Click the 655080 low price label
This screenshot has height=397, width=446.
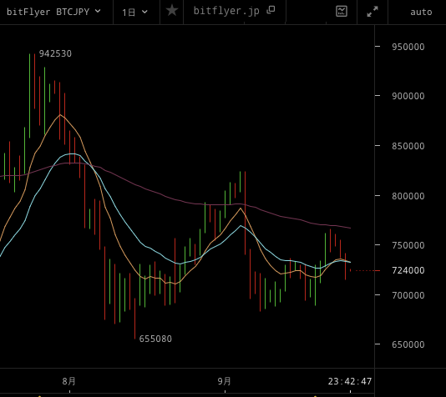pyautogui.click(x=155, y=339)
